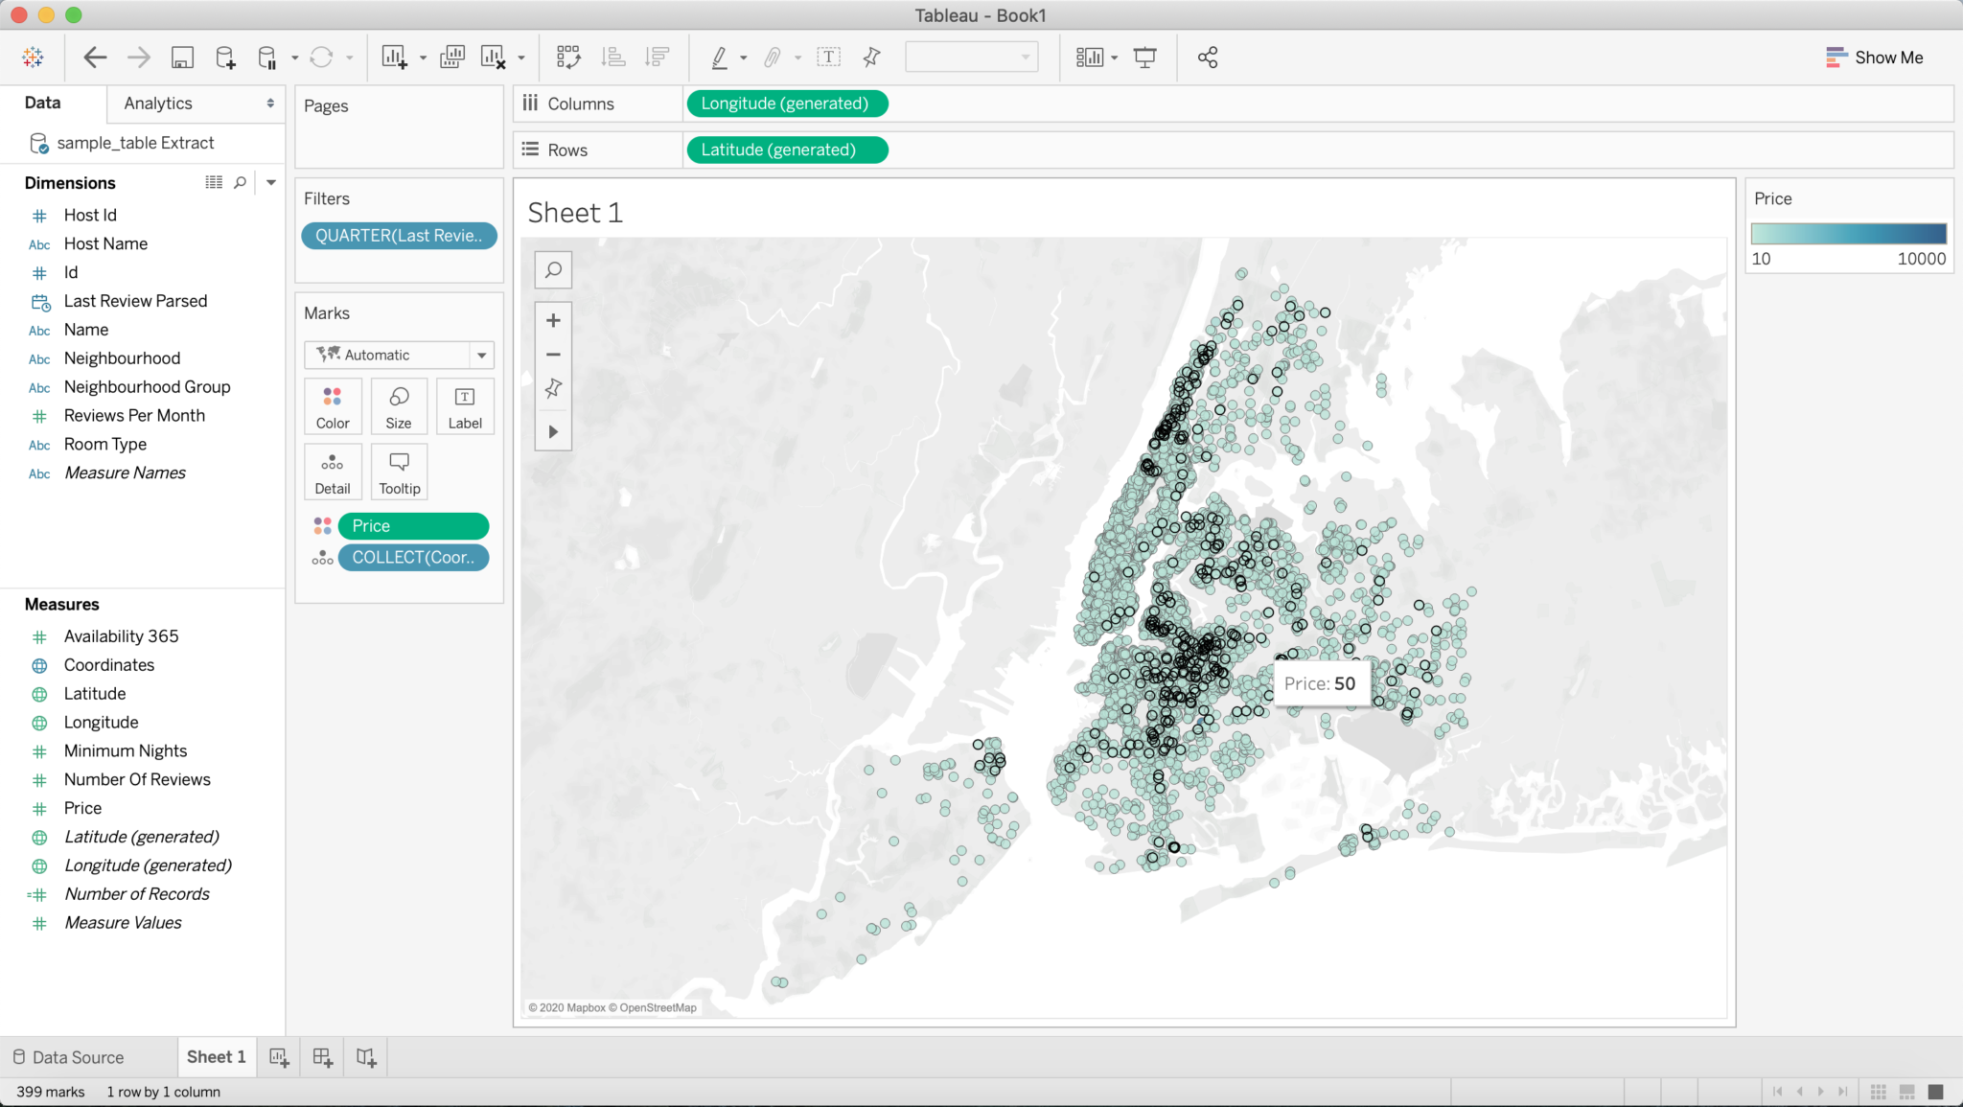
Task: Open the Tooltip shelf in Marks card
Action: click(399, 471)
